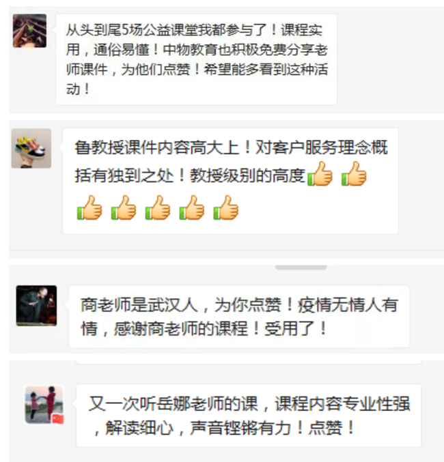
Task: Click the text 点赞 ending last message
Action: pyautogui.click(x=325, y=428)
